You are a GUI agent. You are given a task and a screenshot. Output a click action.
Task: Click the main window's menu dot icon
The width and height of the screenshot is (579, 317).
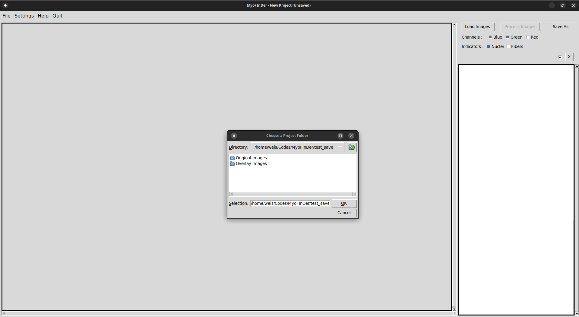tap(5, 5)
